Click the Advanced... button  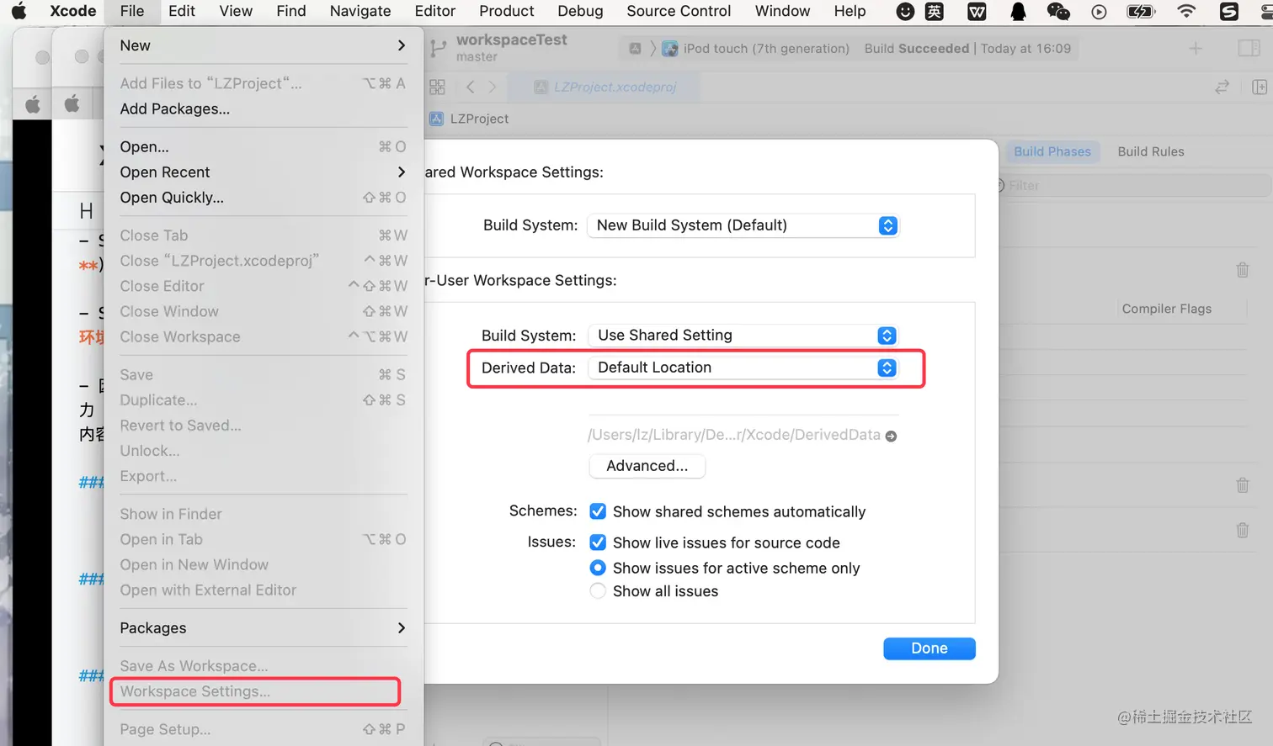(x=647, y=466)
